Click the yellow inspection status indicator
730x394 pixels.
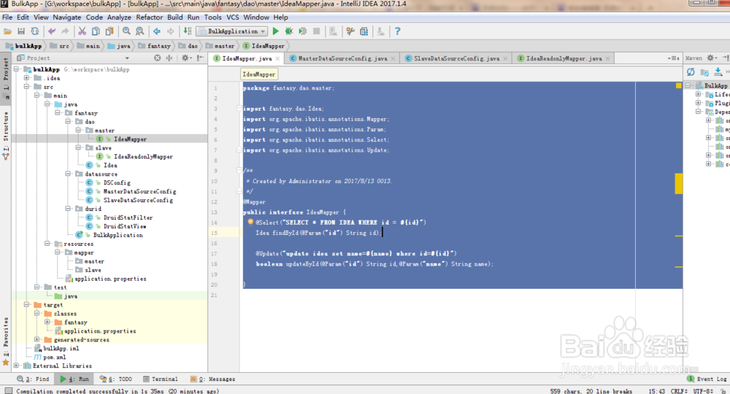pyautogui.click(x=678, y=85)
